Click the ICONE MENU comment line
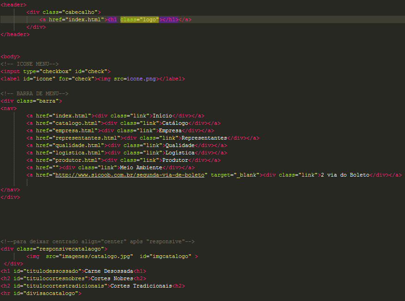This screenshot has width=405, height=301. coord(30,64)
